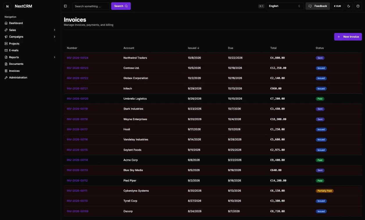This screenshot has width=365, height=220.
Task: Expand the Campaigns submenu chevron
Action: [54, 37]
